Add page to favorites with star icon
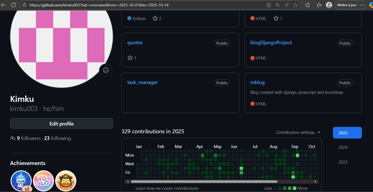 pyautogui.click(x=296, y=5)
